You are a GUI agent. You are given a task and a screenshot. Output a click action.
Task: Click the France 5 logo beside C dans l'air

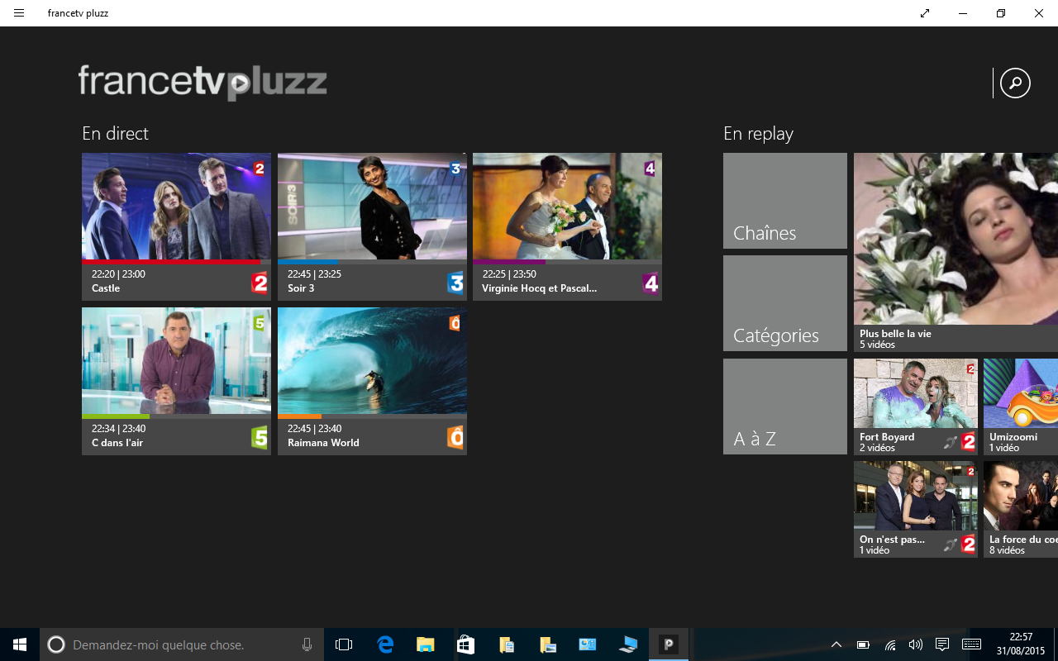260,438
